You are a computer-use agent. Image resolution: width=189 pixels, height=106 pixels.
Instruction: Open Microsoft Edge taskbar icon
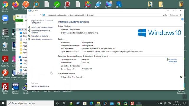[92, 103]
